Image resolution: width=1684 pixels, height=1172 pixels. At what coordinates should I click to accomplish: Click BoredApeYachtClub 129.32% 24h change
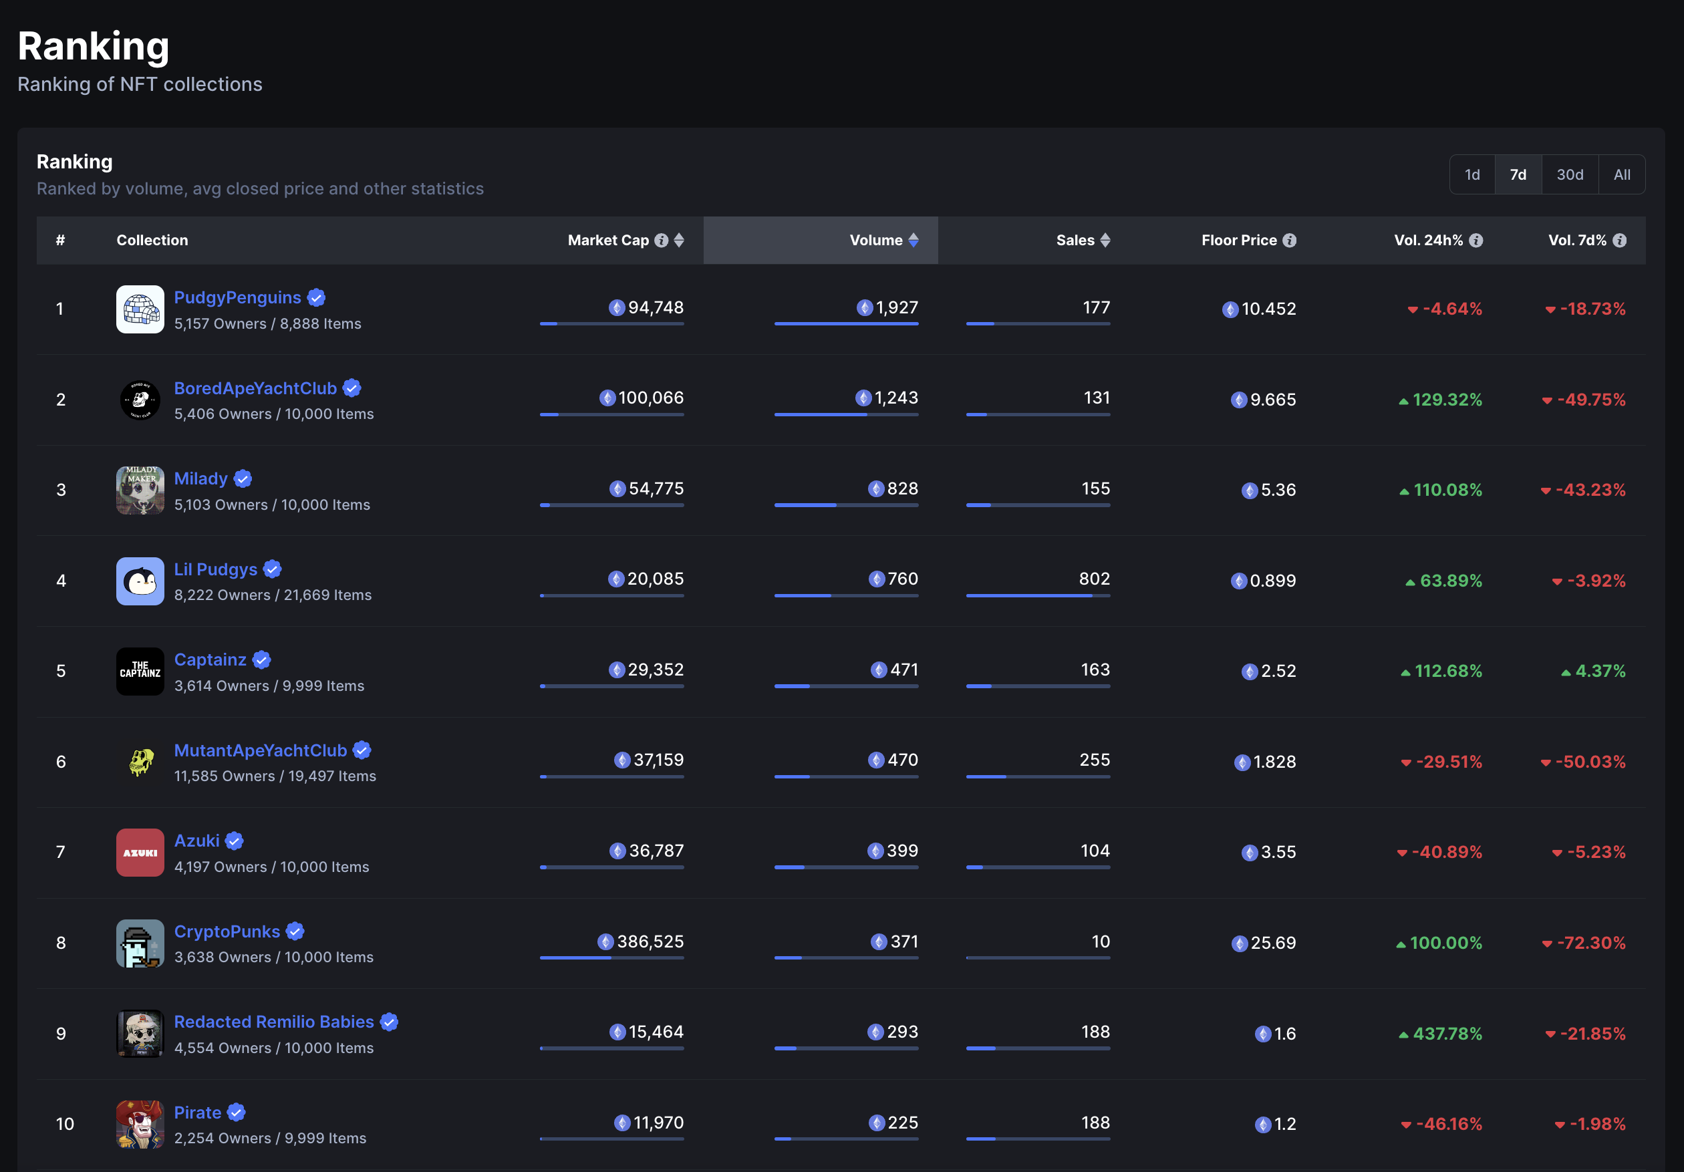[1441, 400]
